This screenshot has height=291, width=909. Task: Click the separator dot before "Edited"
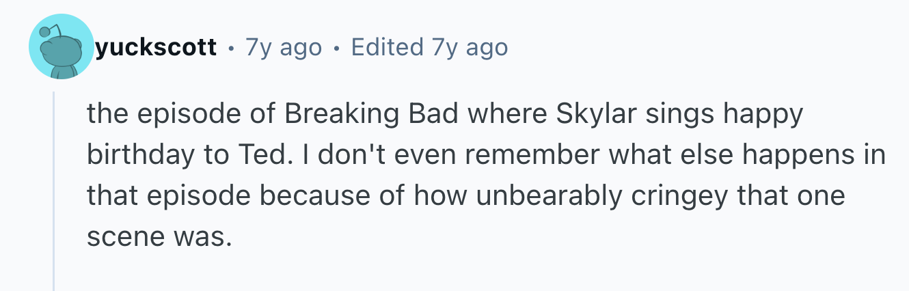coord(336,48)
